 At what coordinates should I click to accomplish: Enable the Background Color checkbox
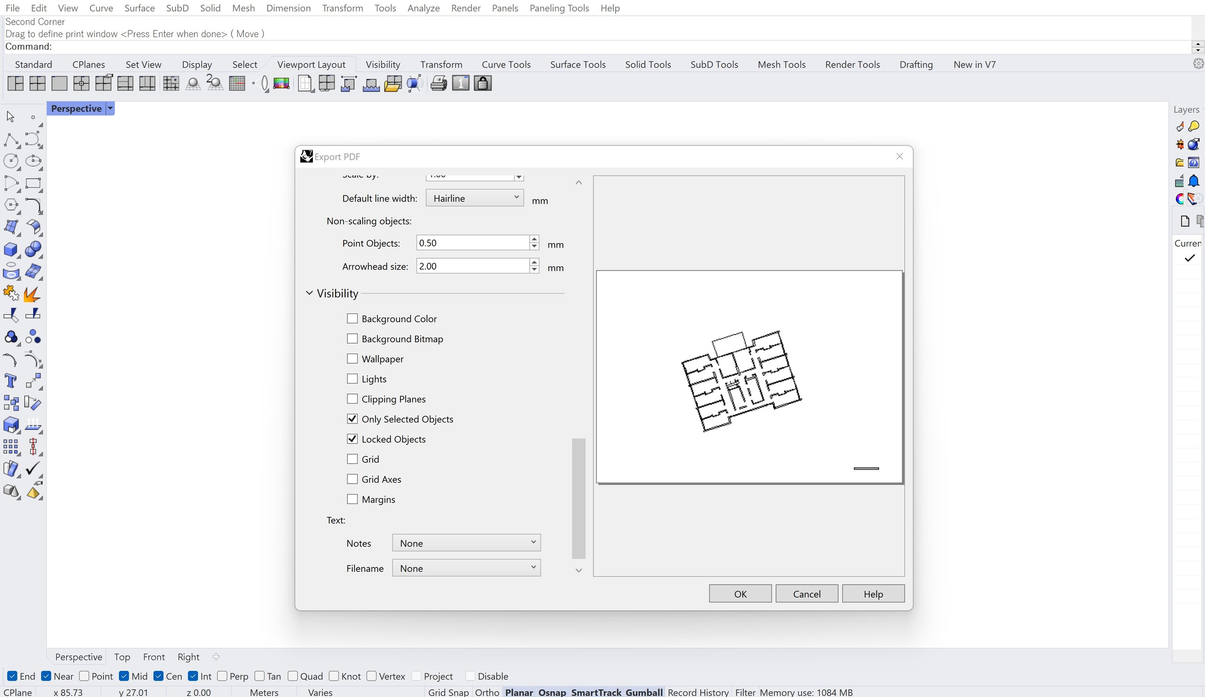(352, 318)
